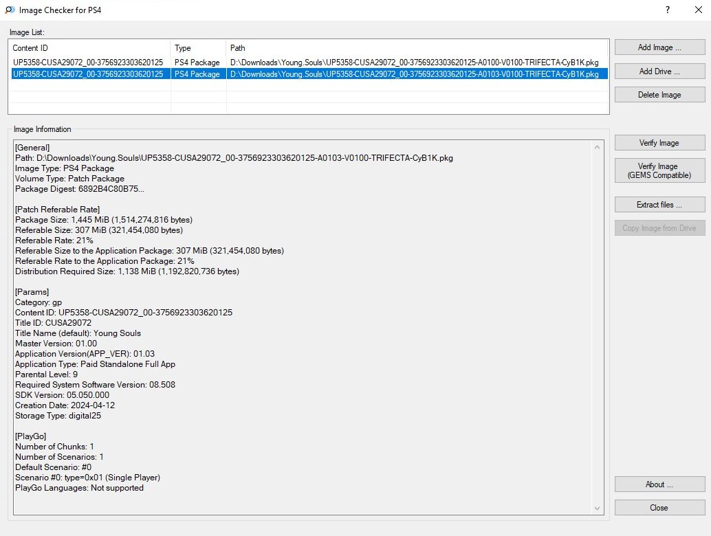Click the Content ID cell of the first list row
Image resolution: width=711 pixels, height=536 pixels.
click(88, 63)
